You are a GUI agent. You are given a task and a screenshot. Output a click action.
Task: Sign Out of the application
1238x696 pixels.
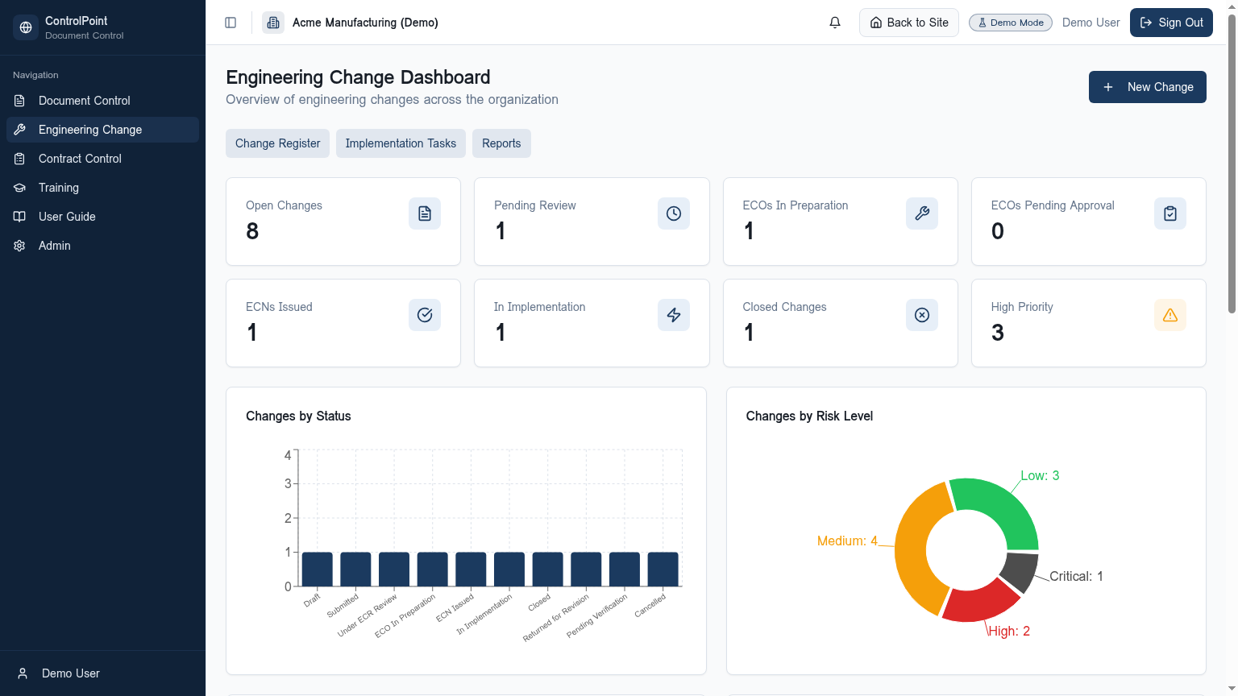pos(1171,23)
